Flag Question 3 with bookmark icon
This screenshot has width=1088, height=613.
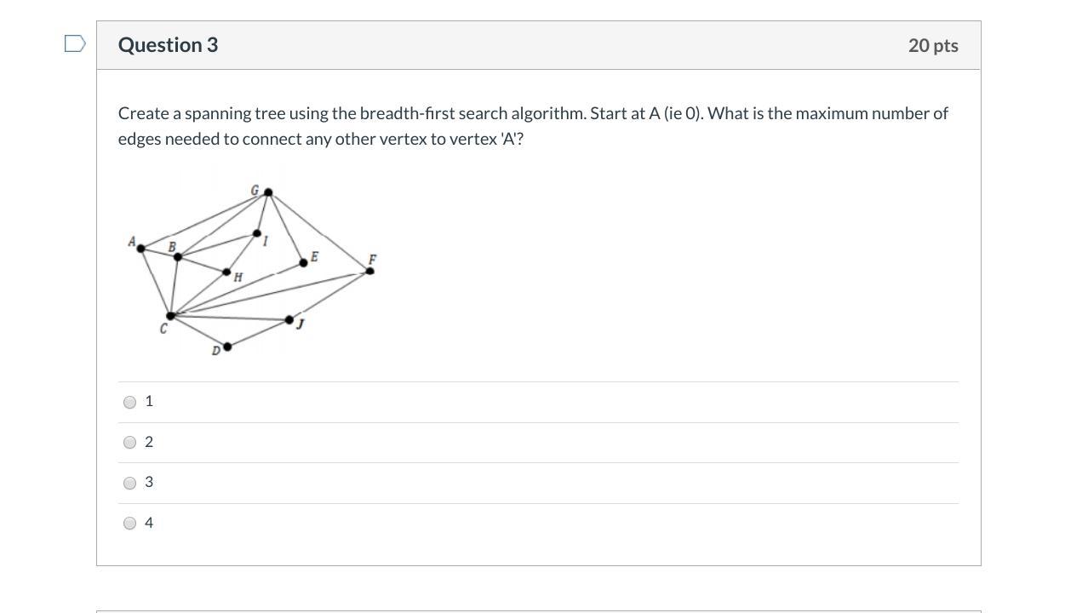pos(75,43)
